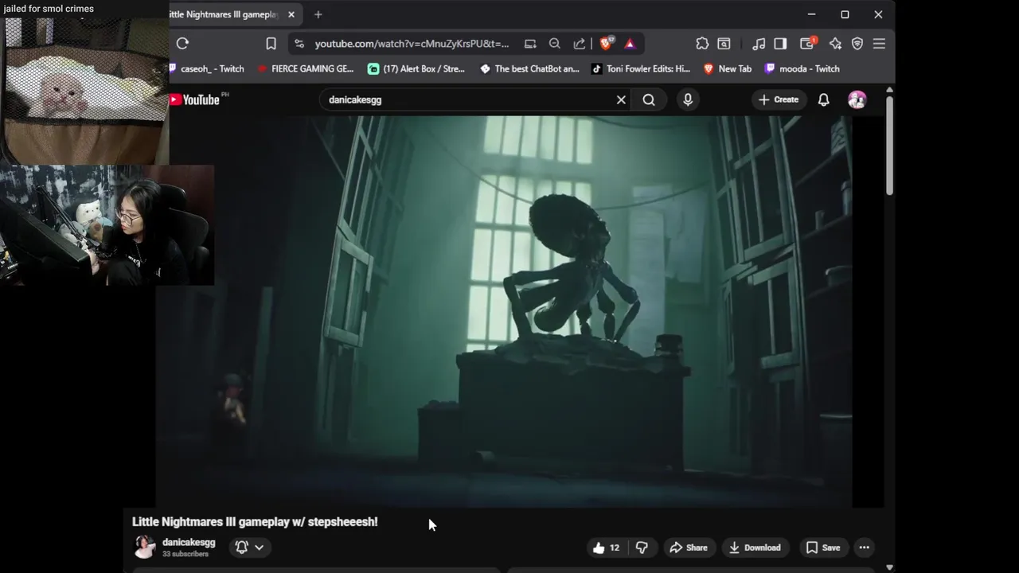The height and width of the screenshot is (573, 1019).
Task: Click the cast/install screen icon in address bar
Action: click(x=530, y=44)
